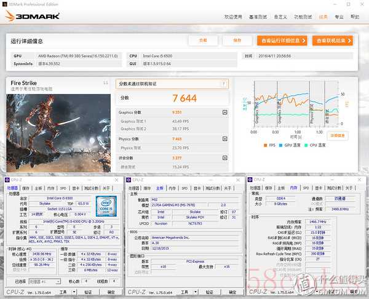Go to the 自定义 tab in 3DMark
This screenshot has width=369, height=299.
(280, 17)
